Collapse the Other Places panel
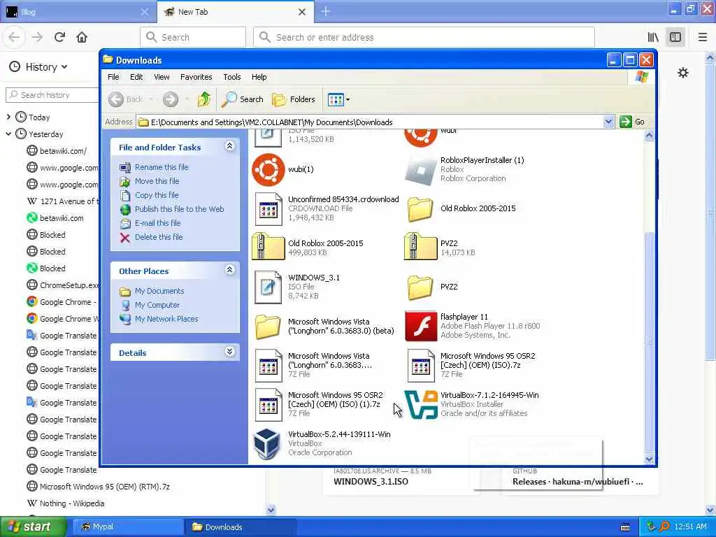This screenshot has height=537, width=716. (229, 270)
